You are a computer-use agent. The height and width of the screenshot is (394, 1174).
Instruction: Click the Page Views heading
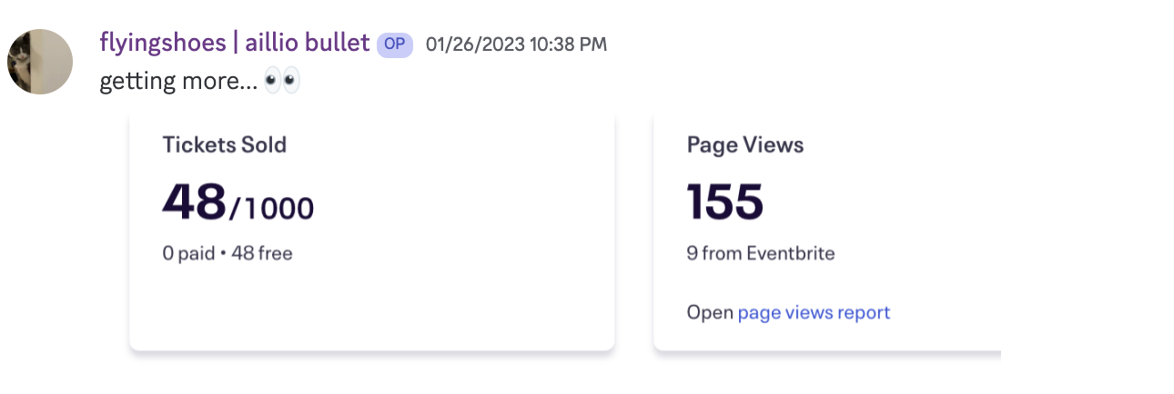click(x=745, y=144)
